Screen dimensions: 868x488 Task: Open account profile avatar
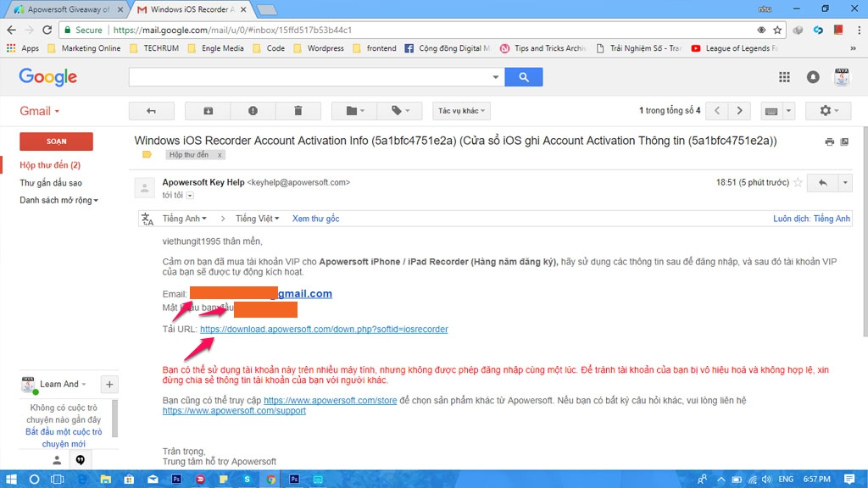tap(842, 77)
